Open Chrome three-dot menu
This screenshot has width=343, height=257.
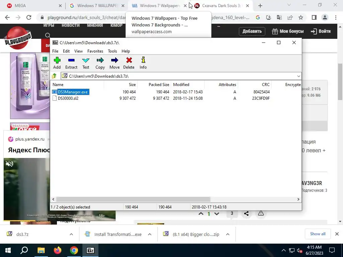tap(336, 17)
